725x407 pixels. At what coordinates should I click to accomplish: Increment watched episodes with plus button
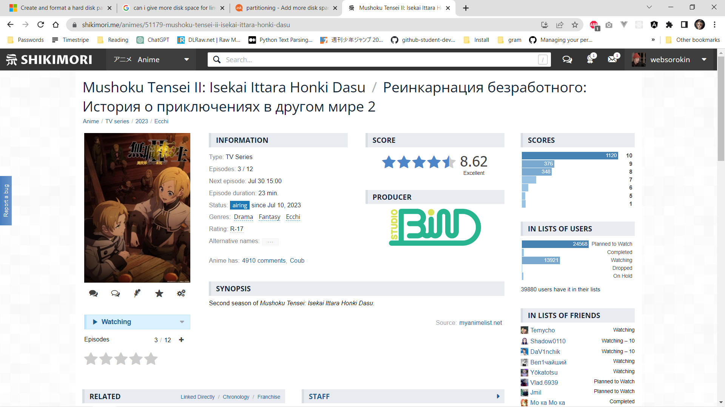point(181,340)
